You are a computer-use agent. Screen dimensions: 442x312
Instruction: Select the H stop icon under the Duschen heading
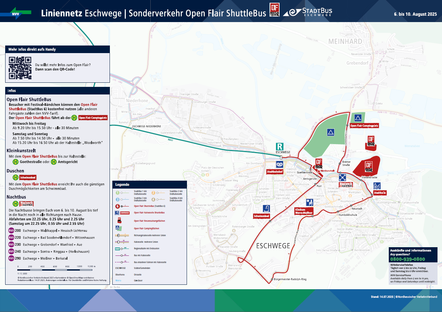pyautogui.click(x=16, y=178)
